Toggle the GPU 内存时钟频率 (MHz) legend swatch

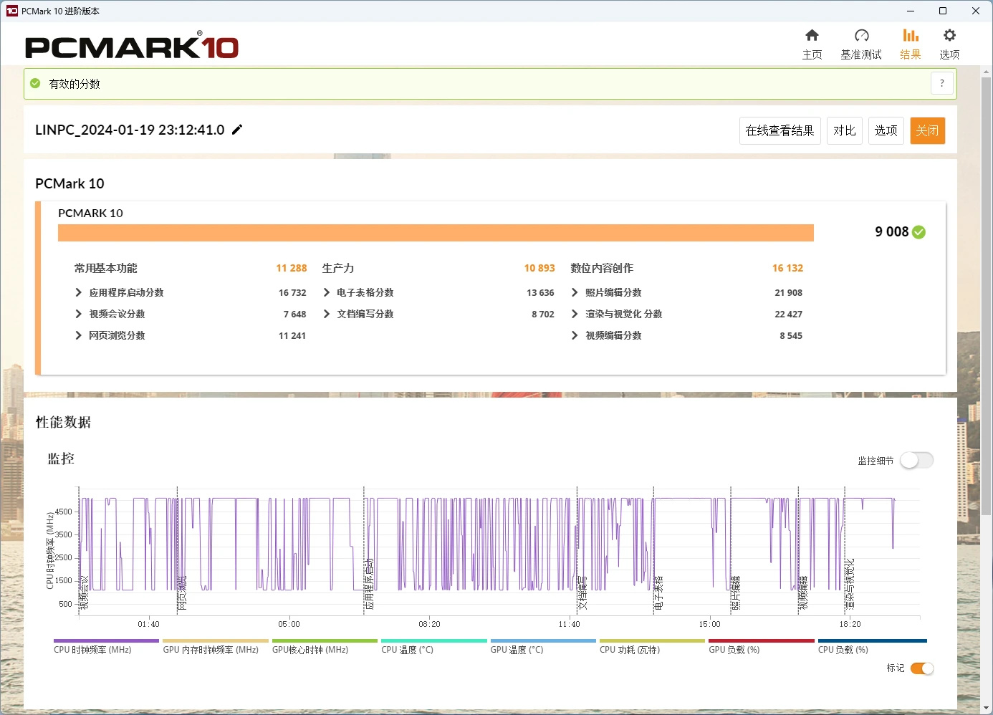pyautogui.click(x=216, y=641)
